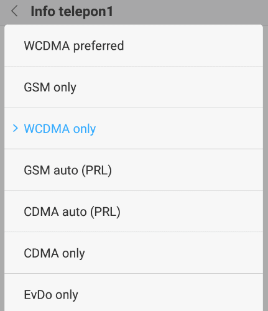Click the WCDMA preferred row at top
The image size is (268, 311).
134,45
